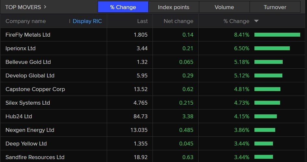Screen dimensions: 307x162
Task: Switch to the Index points tab
Action: [174, 7]
